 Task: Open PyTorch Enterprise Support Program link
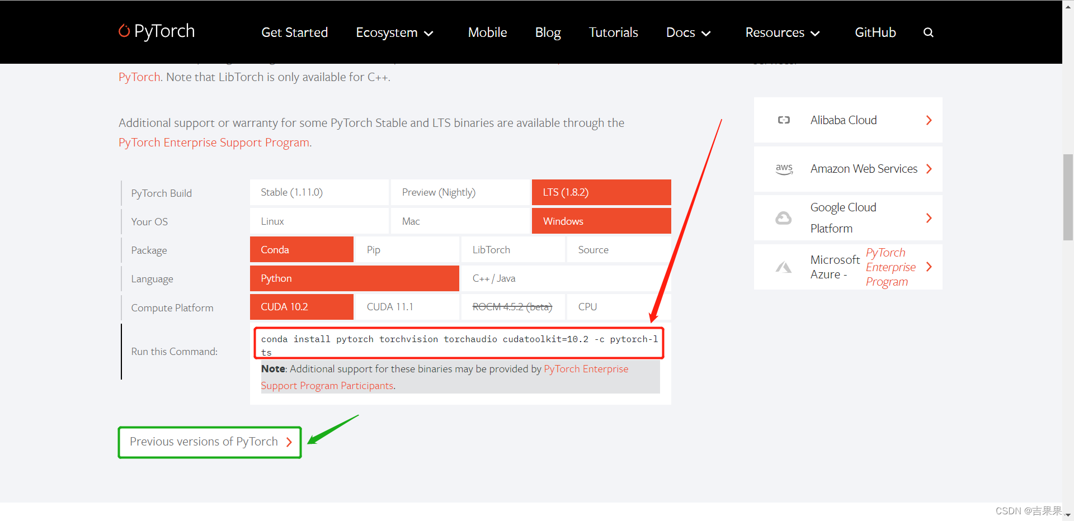click(214, 143)
